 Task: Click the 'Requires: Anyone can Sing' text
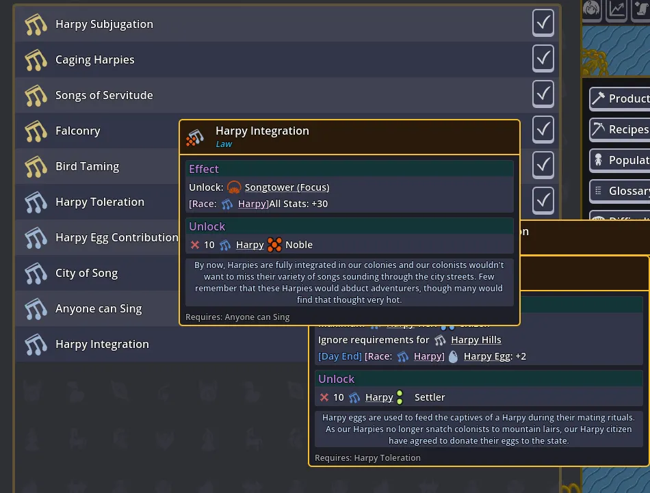[237, 317]
